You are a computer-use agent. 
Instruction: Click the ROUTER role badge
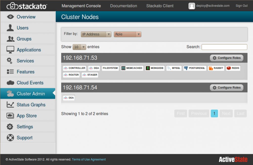coord(71,75)
